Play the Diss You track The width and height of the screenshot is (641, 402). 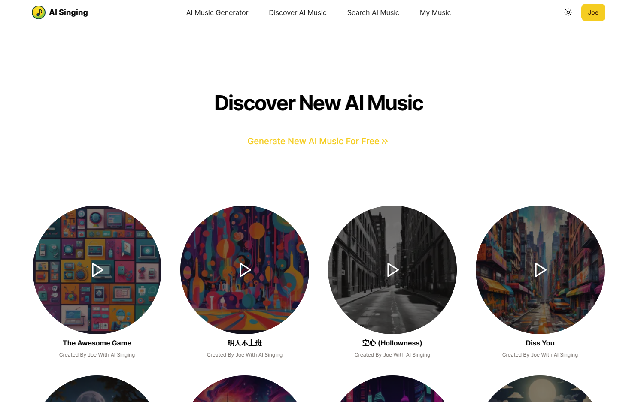pyautogui.click(x=541, y=270)
